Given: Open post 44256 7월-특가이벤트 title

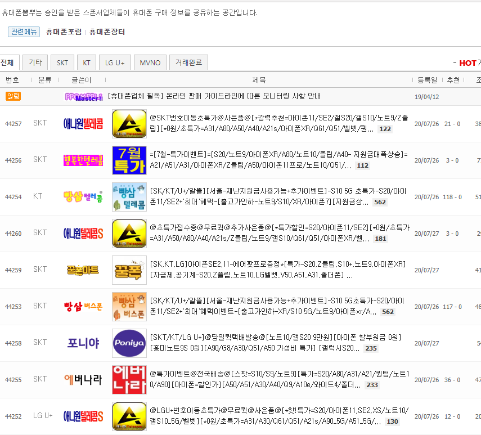Looking at the screenshot, I should point(279,160).
